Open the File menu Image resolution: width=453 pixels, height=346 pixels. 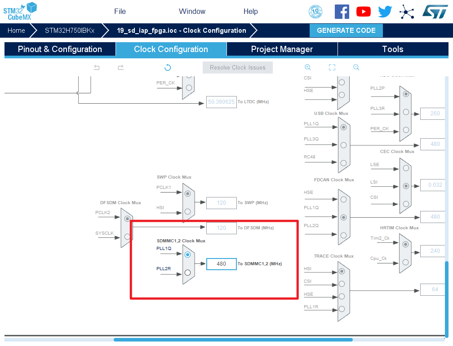(120, 12)
